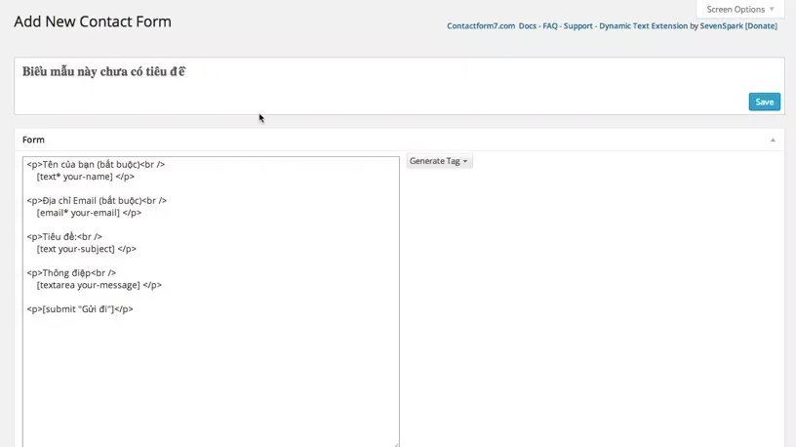Open the Contactform7.com link

(481, 26)
